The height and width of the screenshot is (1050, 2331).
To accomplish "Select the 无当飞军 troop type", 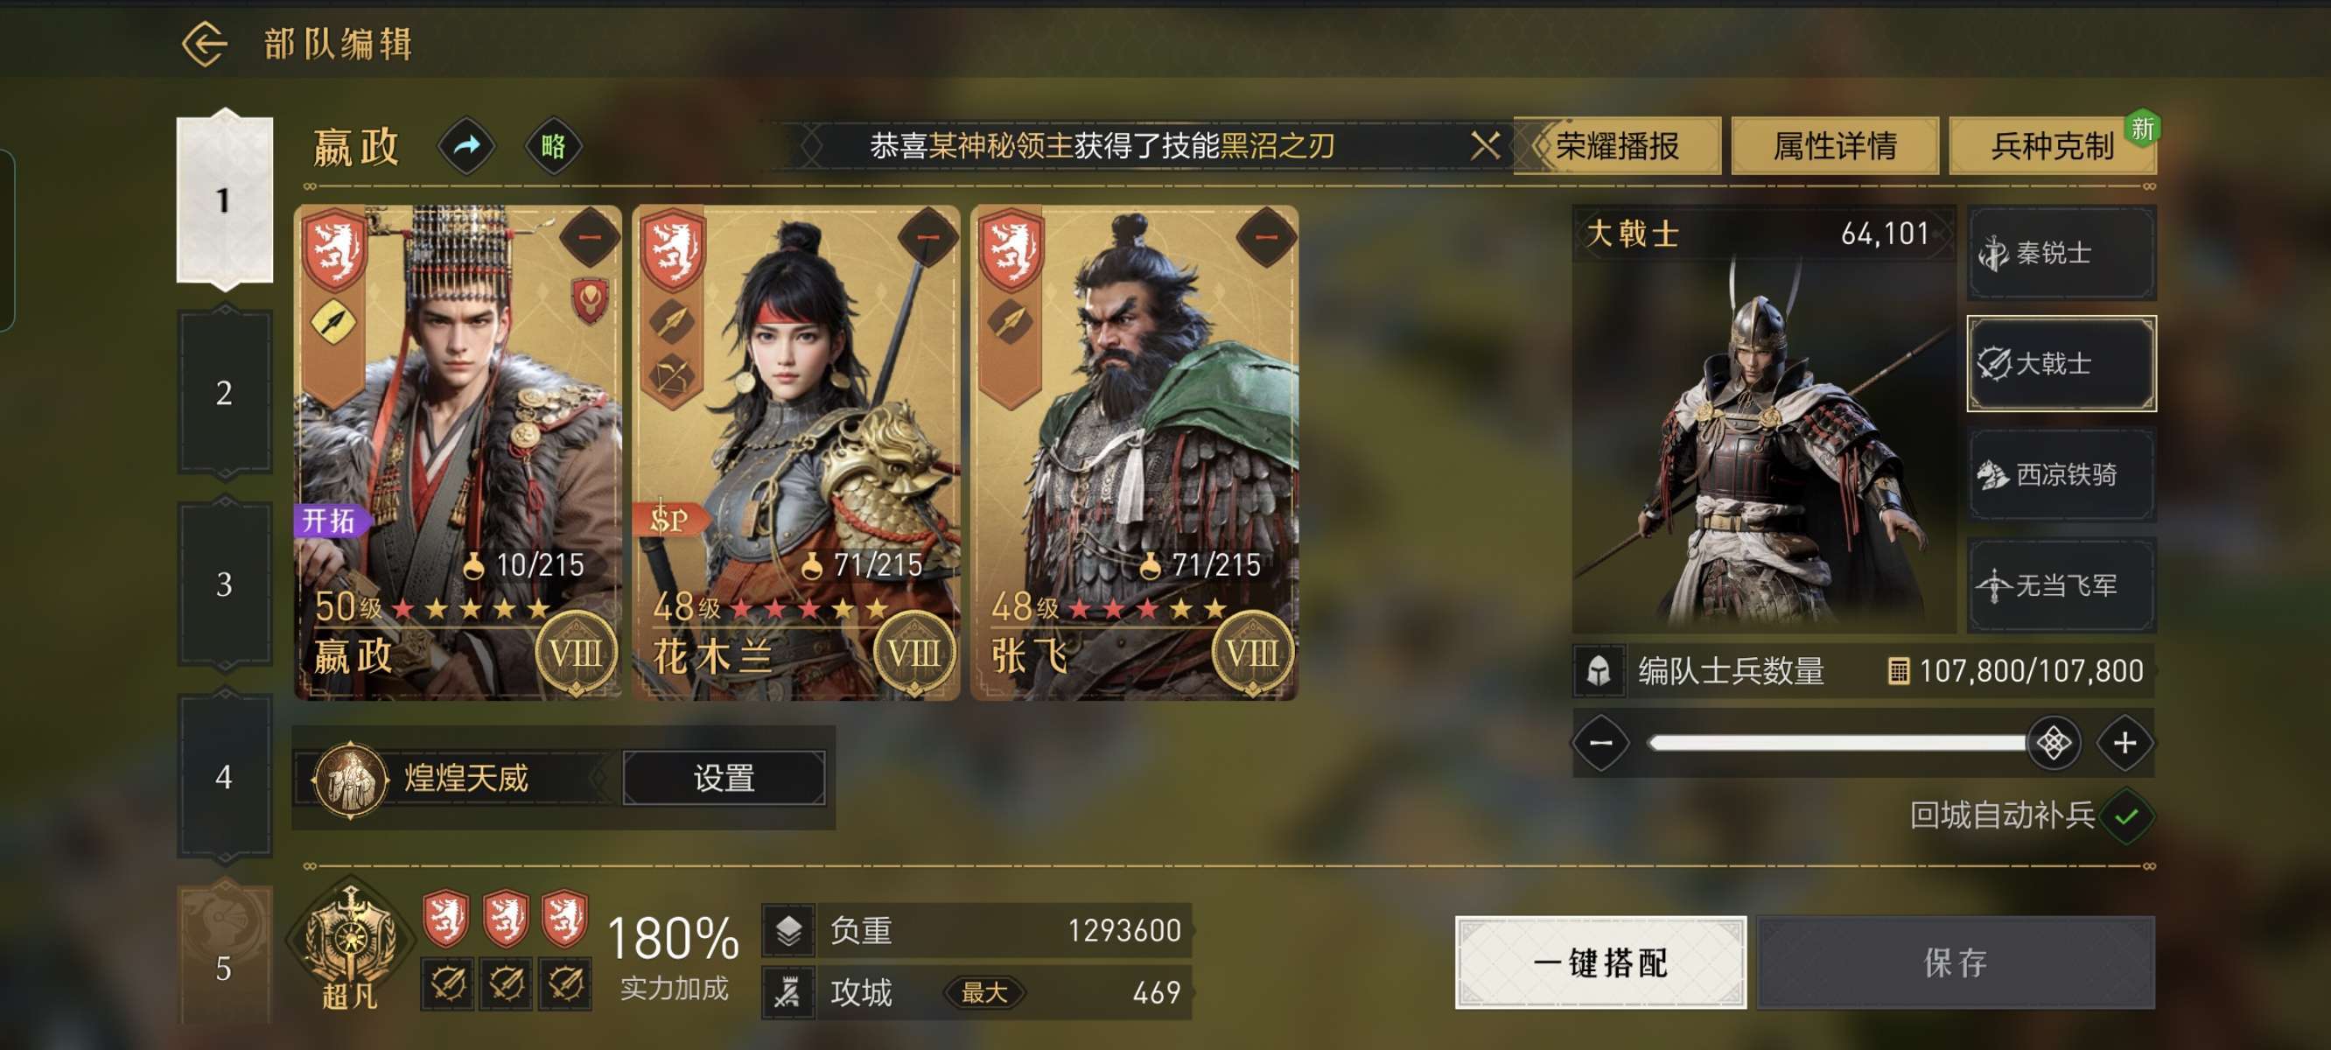I will pos(2061,585).
